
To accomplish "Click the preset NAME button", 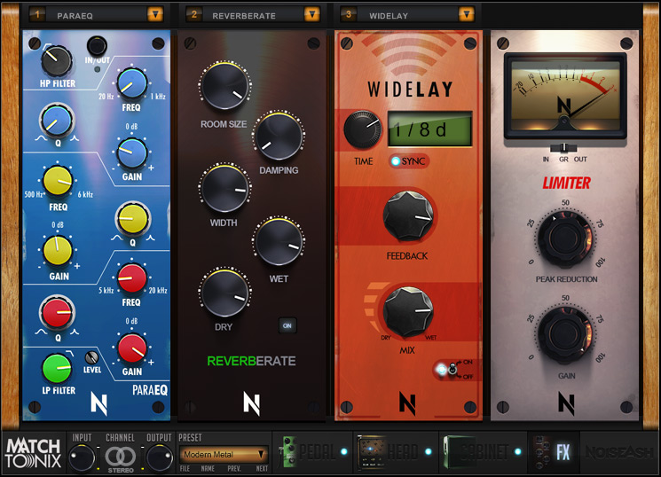I will pos(208,468).
